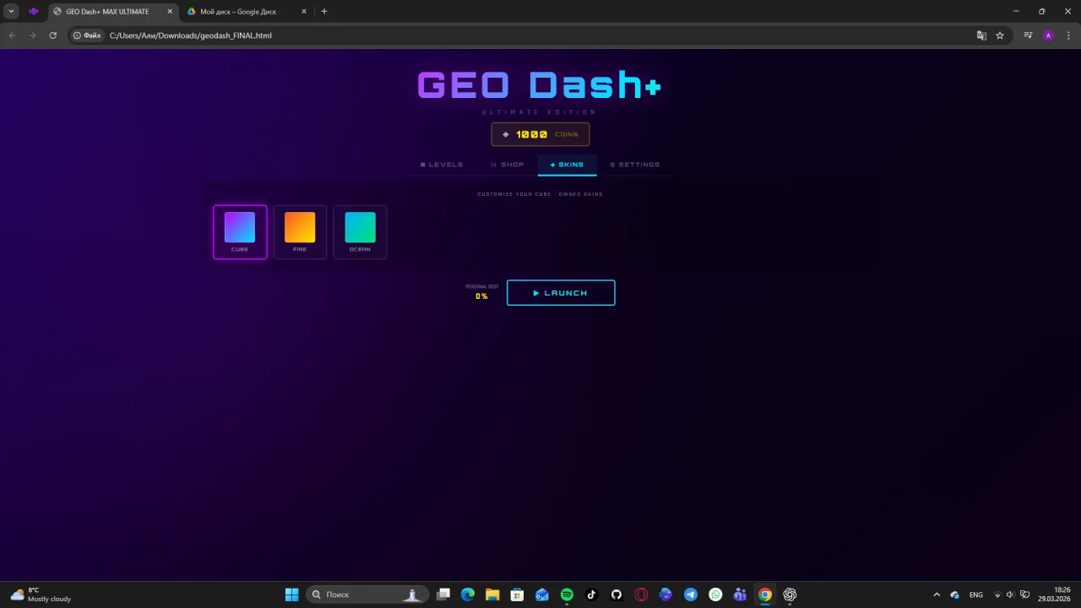The image size is (1081, 608).
Task: Bookmark this page with the star
Action: [1000, 35]
